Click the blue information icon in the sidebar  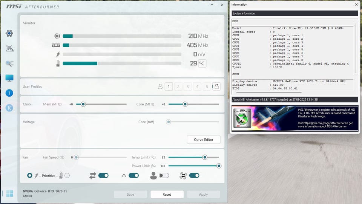tap(9, 93)
